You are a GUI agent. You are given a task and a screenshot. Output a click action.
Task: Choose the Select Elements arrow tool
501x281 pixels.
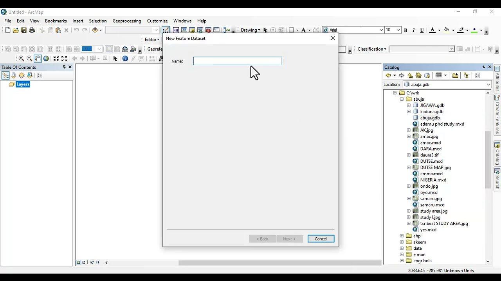click(115, 59)
